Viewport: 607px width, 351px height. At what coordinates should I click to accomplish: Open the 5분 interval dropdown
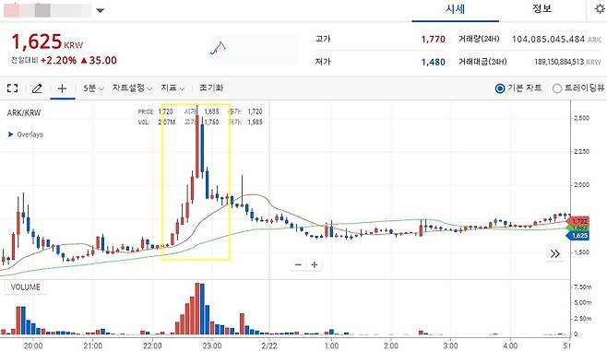(x=93, y=88)
